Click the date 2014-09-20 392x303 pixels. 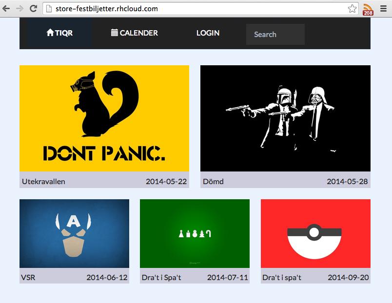point(348,277)
